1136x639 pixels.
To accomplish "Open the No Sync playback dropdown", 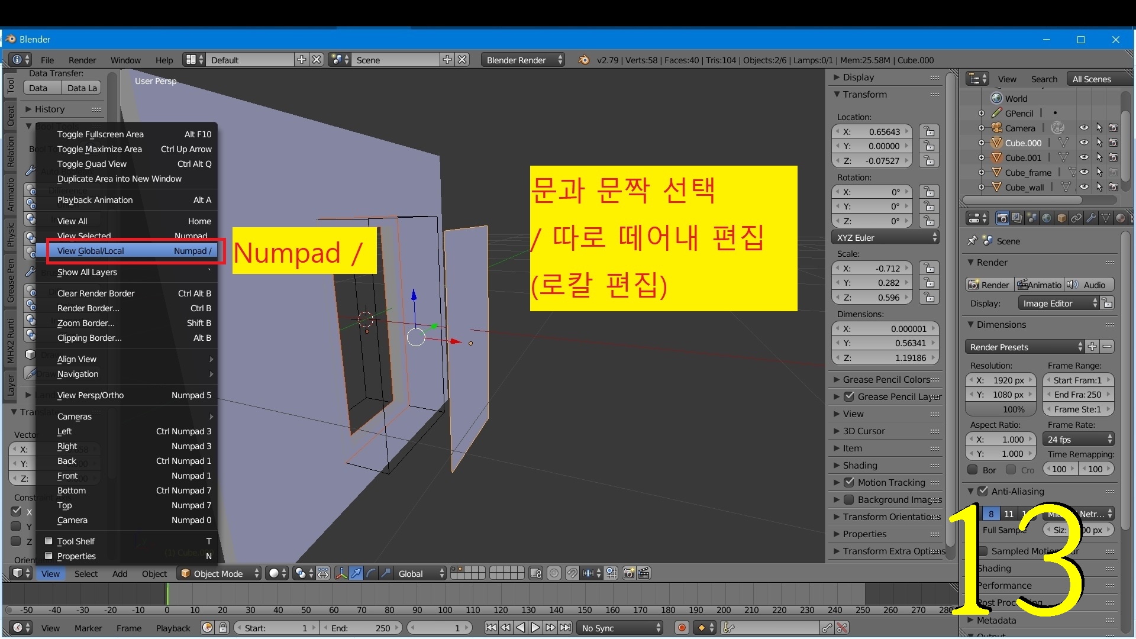I will (620, 628).
